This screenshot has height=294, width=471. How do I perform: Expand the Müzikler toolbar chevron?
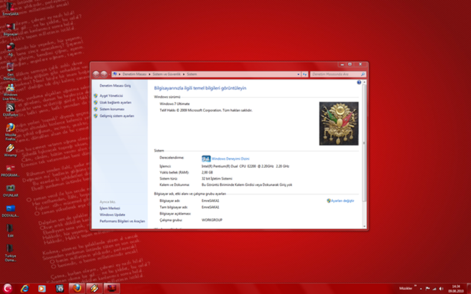[x=416, y=286]
